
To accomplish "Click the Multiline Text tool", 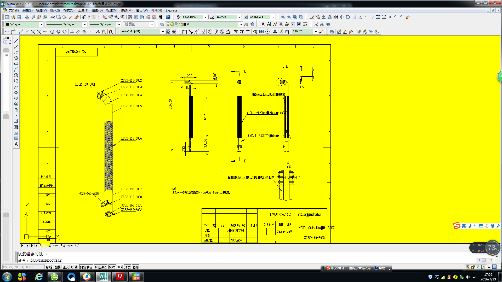I will [x=16, y=144].
